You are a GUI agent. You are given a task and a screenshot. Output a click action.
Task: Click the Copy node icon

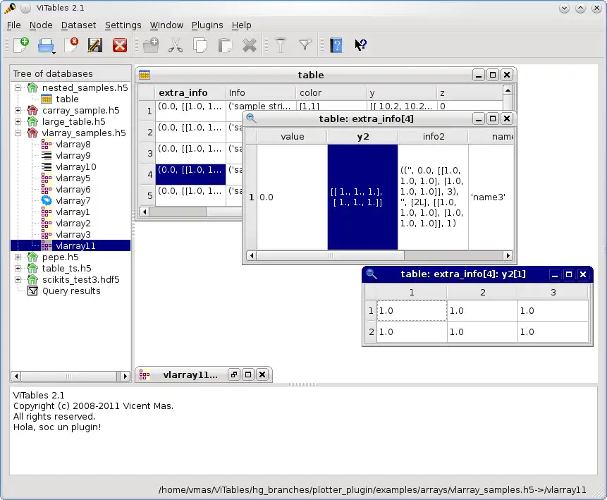point(200,46)
